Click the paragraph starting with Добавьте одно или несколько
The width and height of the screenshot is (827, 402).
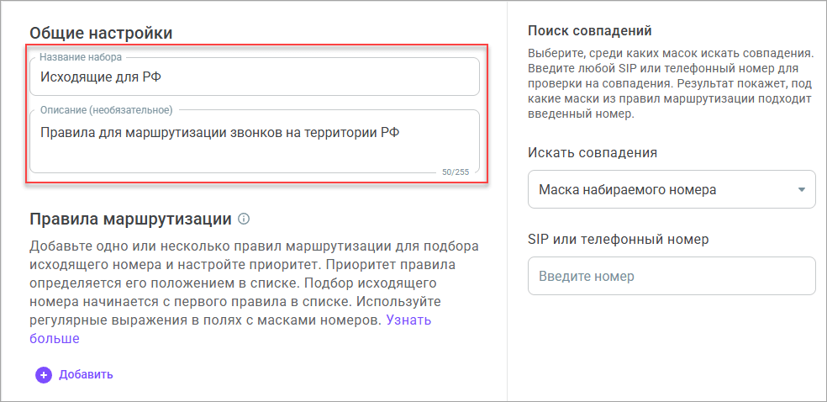(254, 293)
